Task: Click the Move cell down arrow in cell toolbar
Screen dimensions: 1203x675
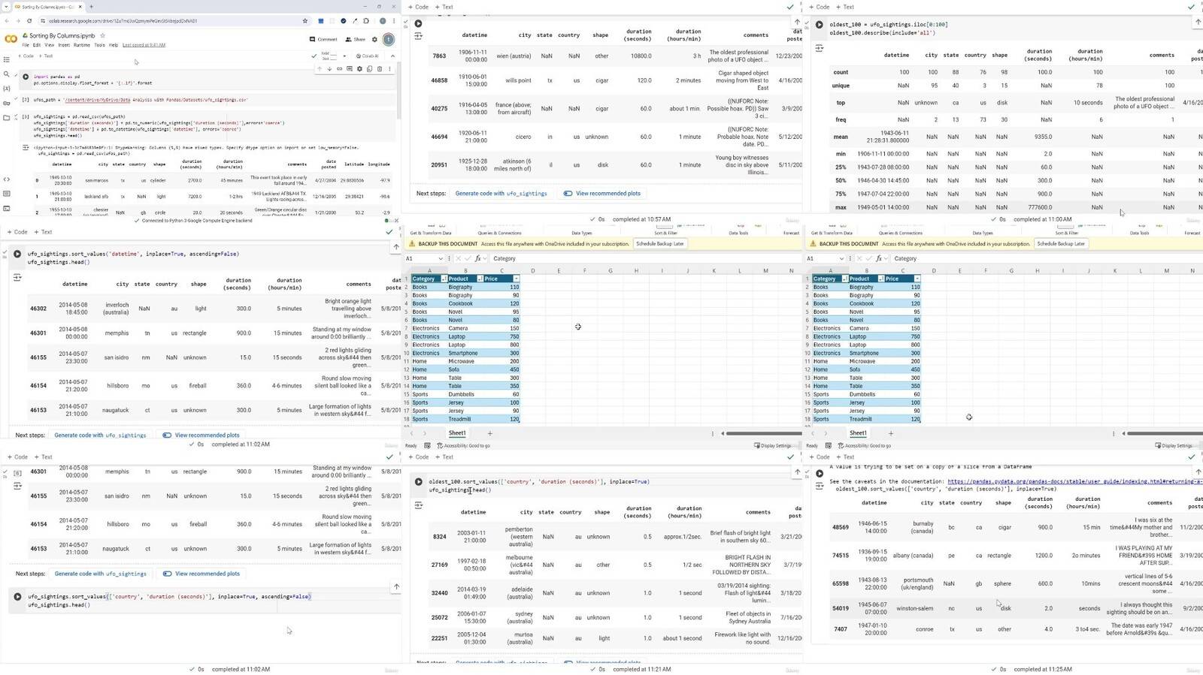Action: 329,69
